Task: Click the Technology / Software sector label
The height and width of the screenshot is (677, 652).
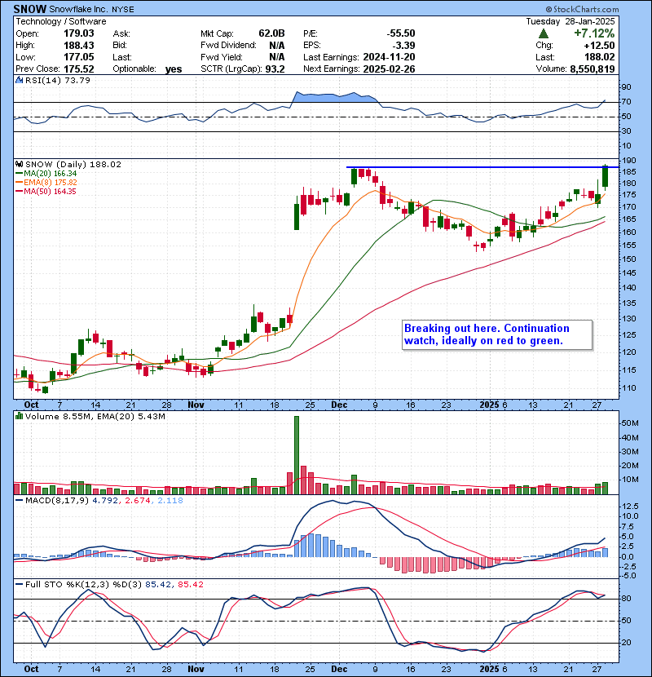Action: click(x=61, y=21)
